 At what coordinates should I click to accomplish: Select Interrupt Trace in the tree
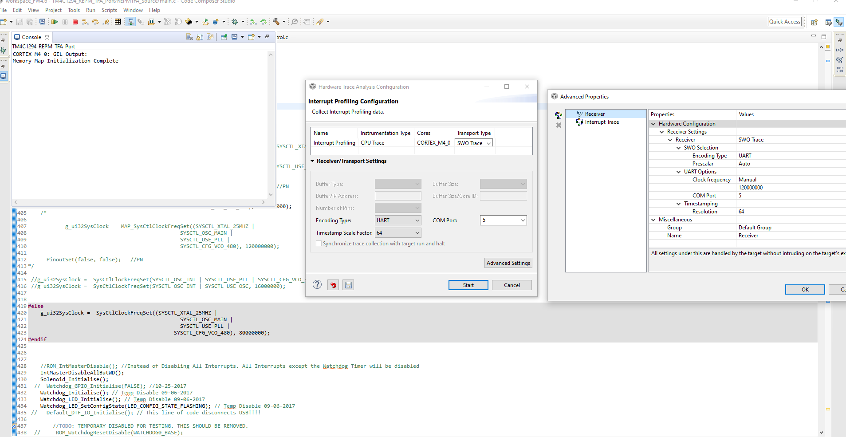pos(602,122)
